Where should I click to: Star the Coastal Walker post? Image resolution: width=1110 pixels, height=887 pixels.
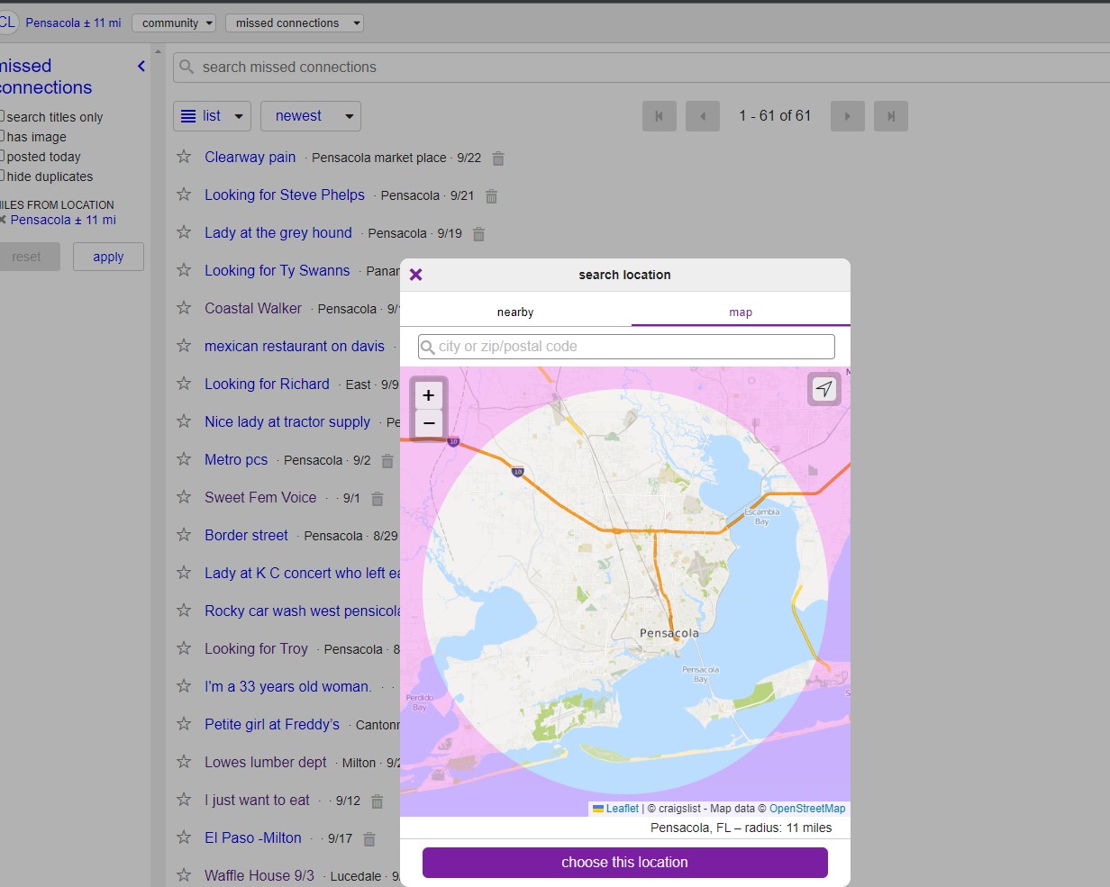tap(184, 308)
